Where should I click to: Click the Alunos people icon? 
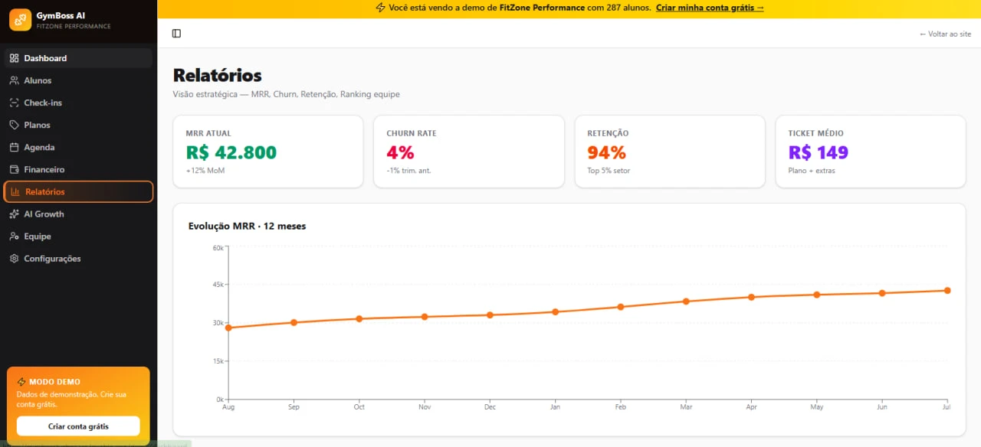coord(14,80)
